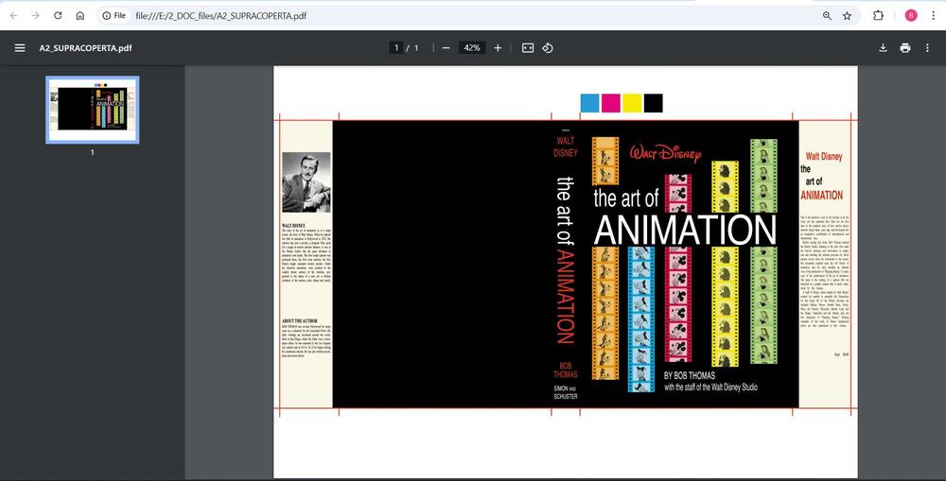Image resolution: width=946 pixels, height=481 pixels.
Task: Click the black color swatch
Action: [653, 103]
